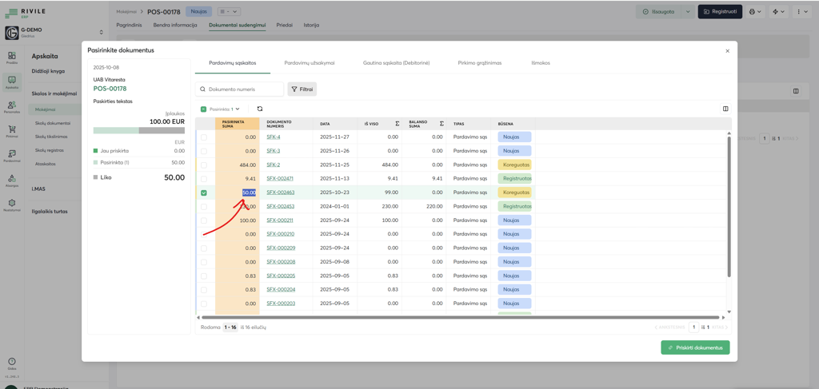The image size is (819, 389).
Task: Click the sigma icon in Balanso suma column
Action: 441,124
